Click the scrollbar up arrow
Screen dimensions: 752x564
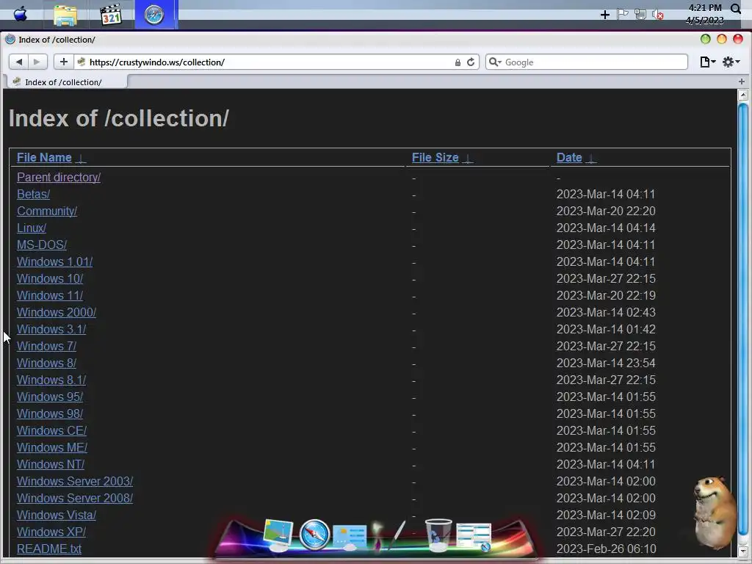[x=743, y=95]
